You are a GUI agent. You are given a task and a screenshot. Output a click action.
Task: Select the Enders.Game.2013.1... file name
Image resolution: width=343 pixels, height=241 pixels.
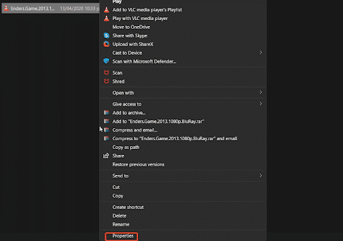tap(33, 9)
